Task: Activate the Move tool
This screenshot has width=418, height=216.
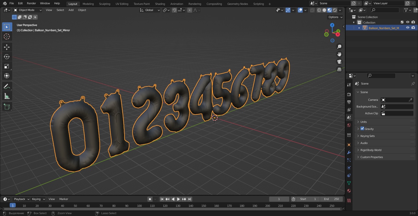Action: tap(7, 47)
